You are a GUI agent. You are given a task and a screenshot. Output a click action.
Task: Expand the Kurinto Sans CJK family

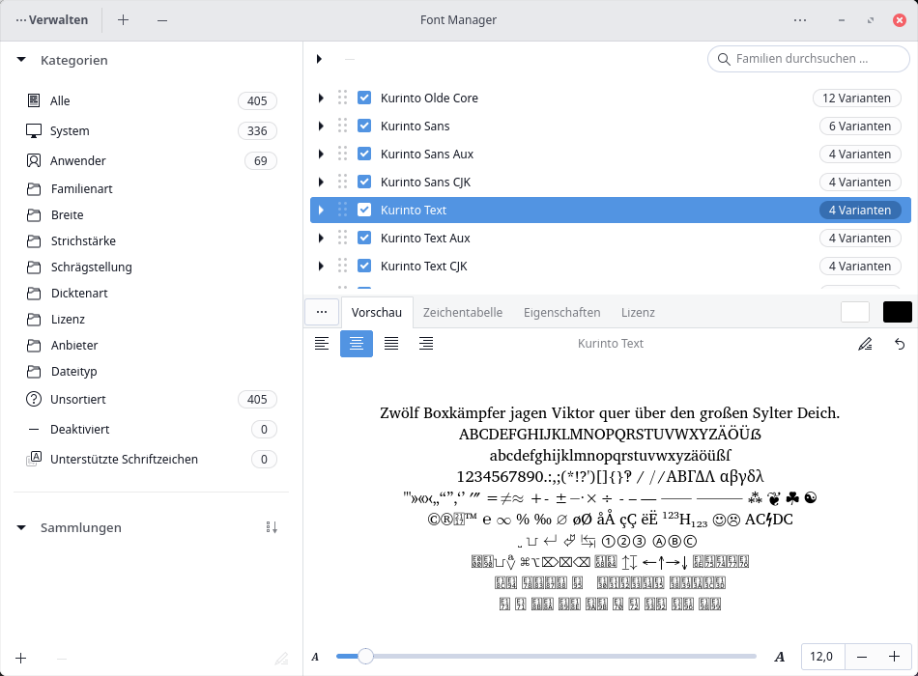click(321, 182)
